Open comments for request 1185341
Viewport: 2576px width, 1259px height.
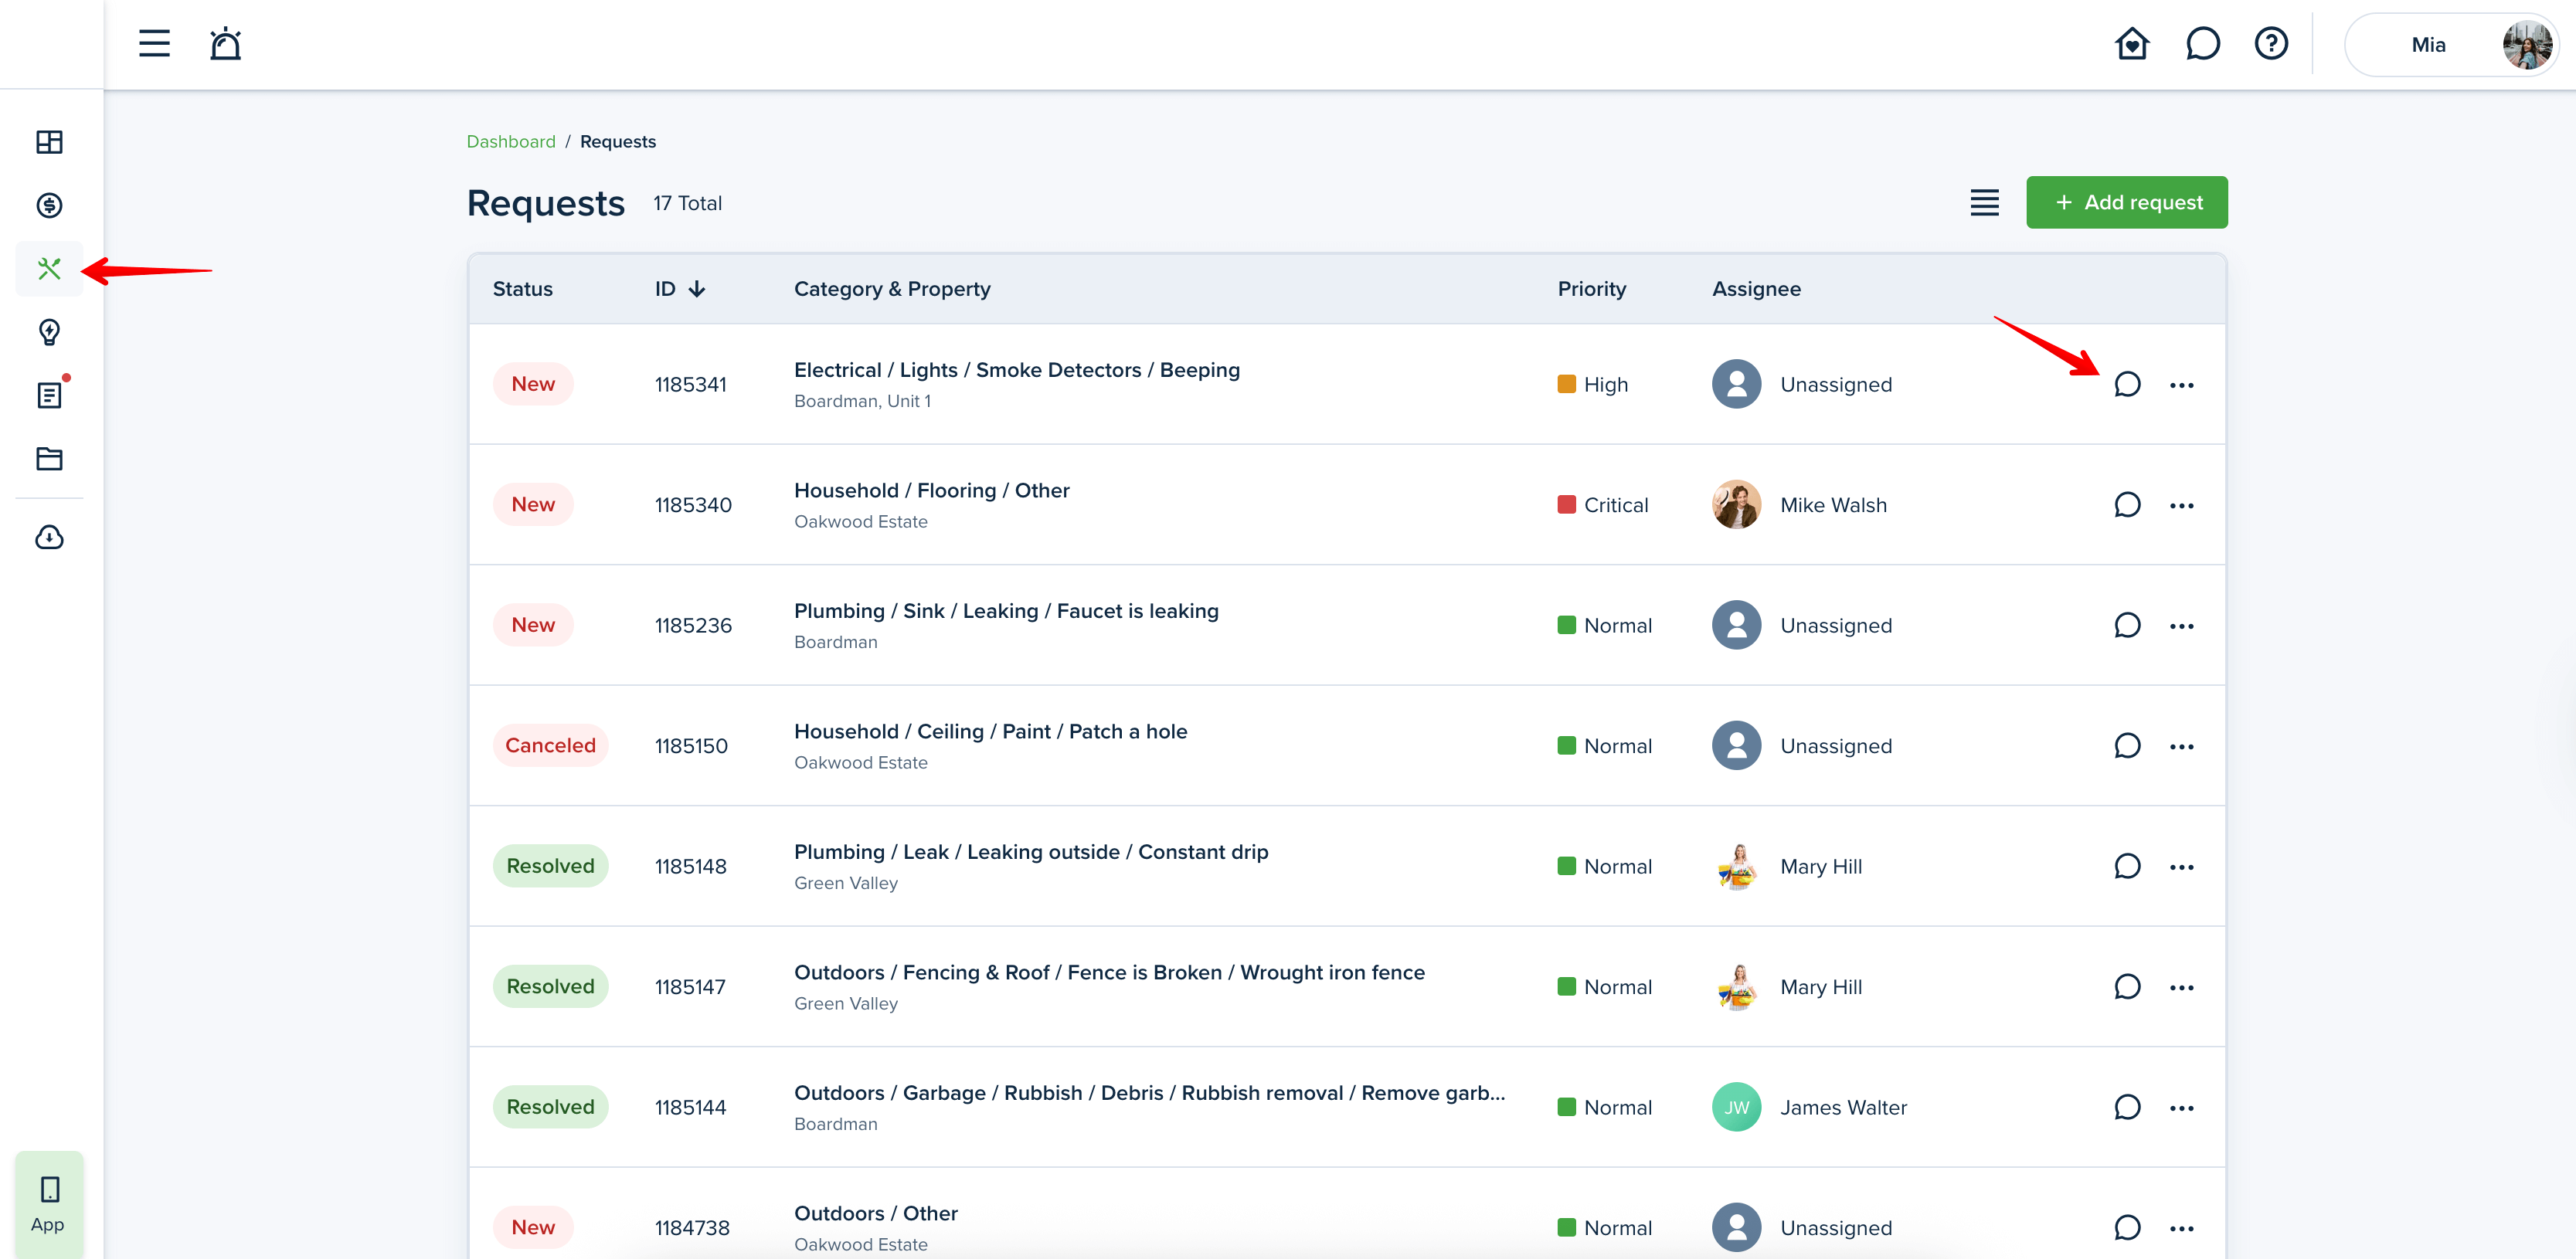pos(2127,385)
